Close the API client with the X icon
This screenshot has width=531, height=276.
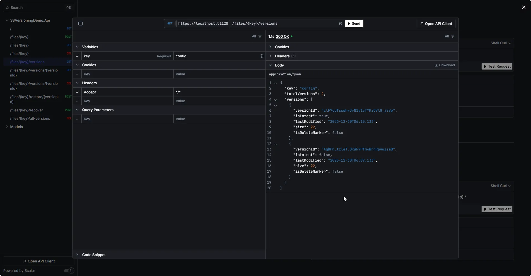pos(524,7)
